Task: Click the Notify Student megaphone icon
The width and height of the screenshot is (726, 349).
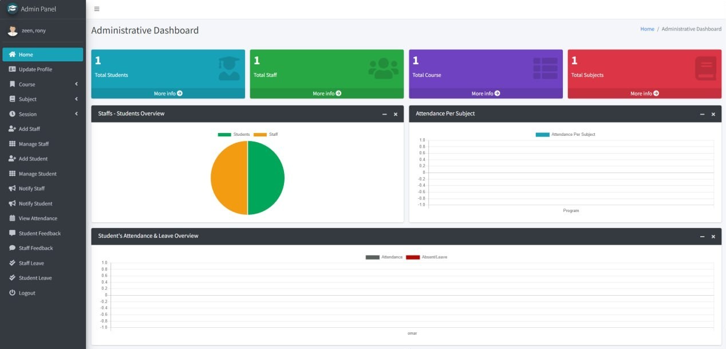Action: pyautogui.click(x=12, y=203)
